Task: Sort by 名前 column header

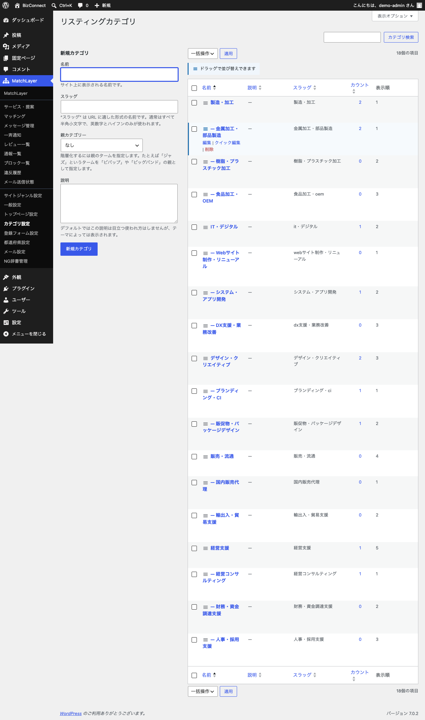Action: pyautogui.click(x=209, y=88)
